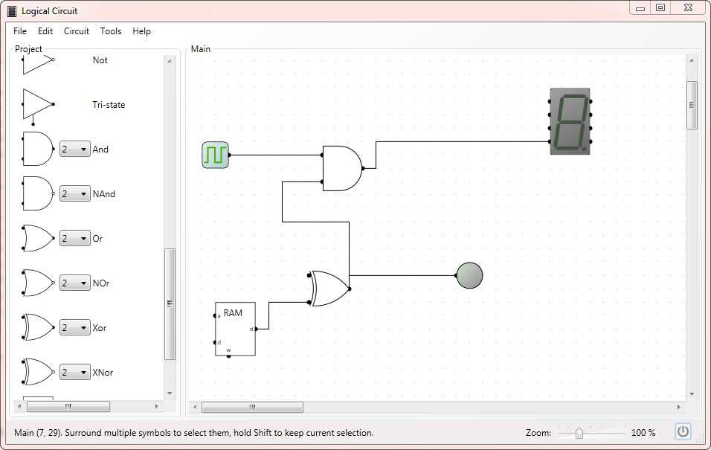Open the XNor gate input count dropdown

75,373
